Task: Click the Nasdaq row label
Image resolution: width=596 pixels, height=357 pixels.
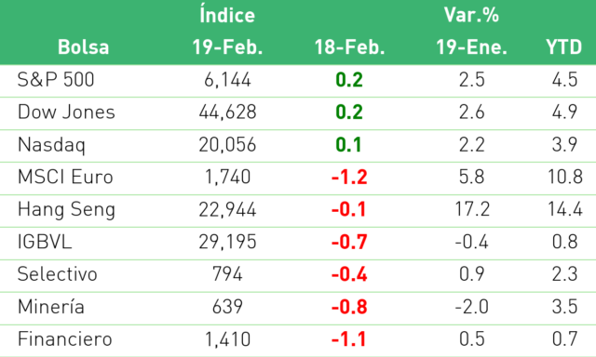Action: [x=51, y=145]
